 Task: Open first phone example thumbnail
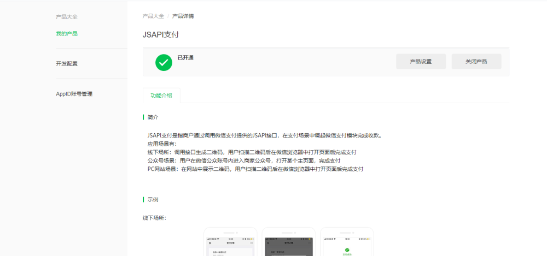[230, 242]
